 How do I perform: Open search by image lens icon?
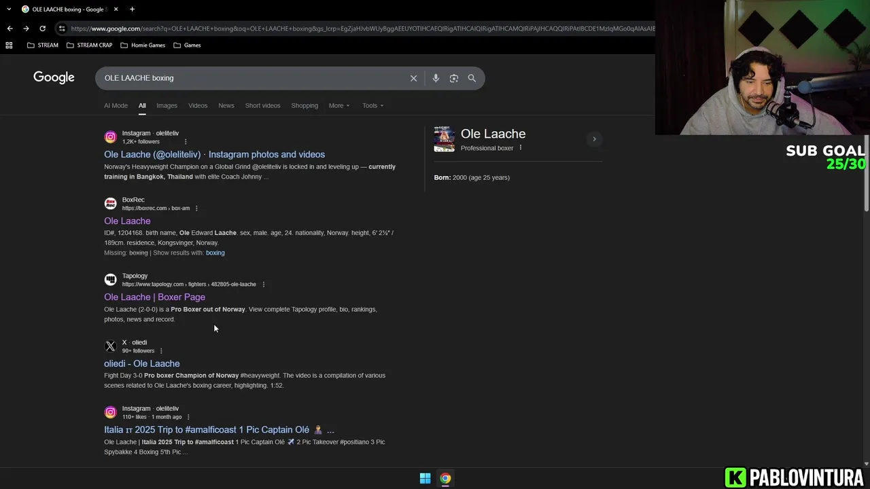[x=454, y=78]
